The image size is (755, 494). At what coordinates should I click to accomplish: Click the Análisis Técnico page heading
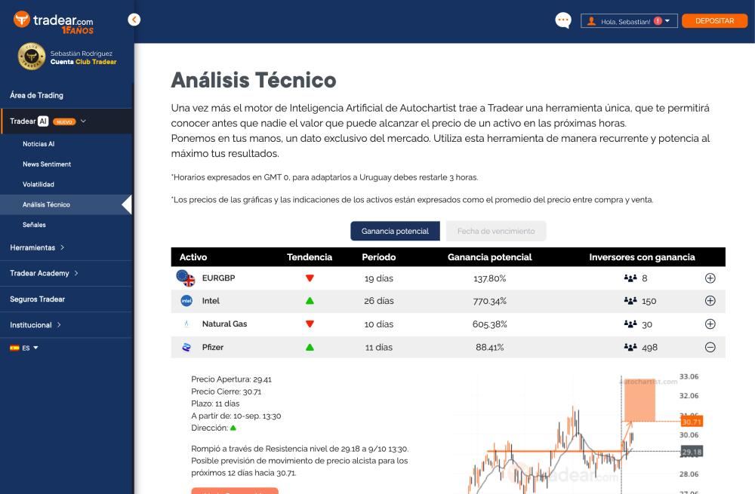(254, 81)
